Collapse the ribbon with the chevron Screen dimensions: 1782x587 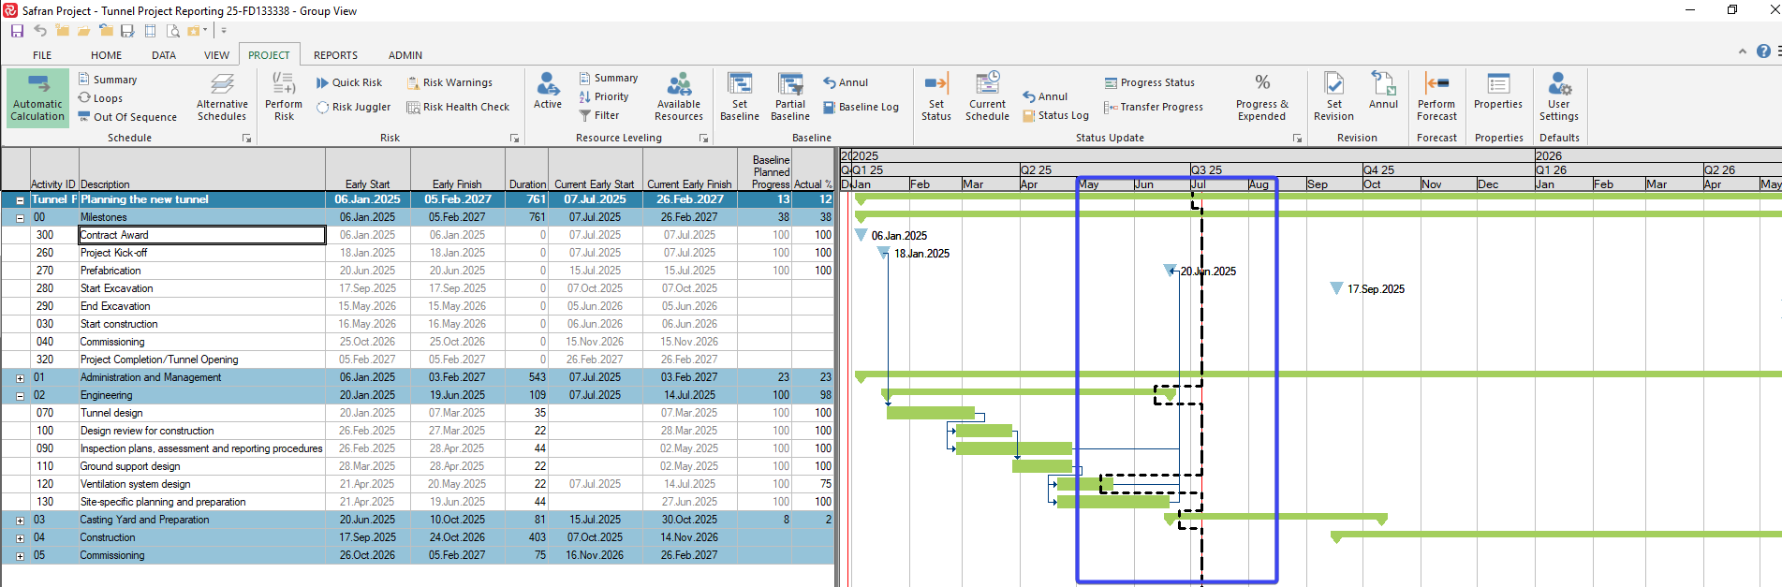(1742, 51)
